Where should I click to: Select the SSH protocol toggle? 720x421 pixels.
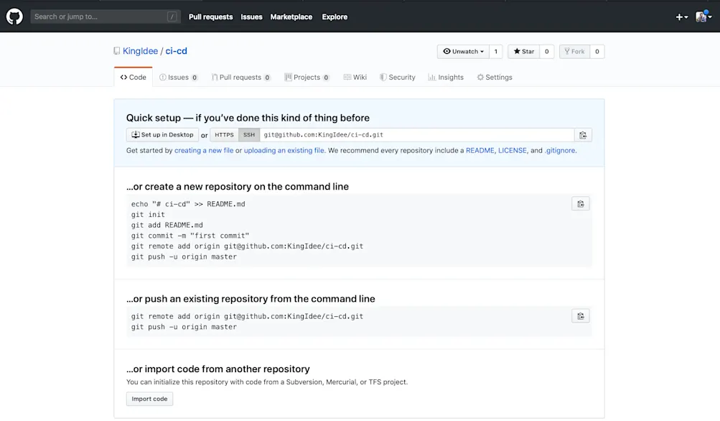point(249,135)
